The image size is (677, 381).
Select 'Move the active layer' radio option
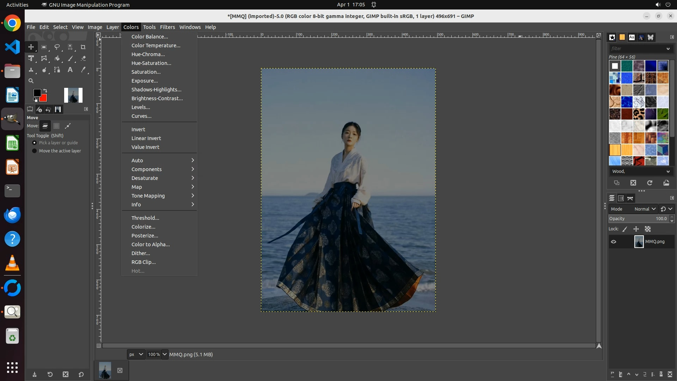tap(34, 151)
